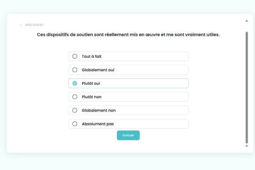Select the 'Absolument pas' radio button
This screenshot has height=170, width=255.
(x=75, y=124)
